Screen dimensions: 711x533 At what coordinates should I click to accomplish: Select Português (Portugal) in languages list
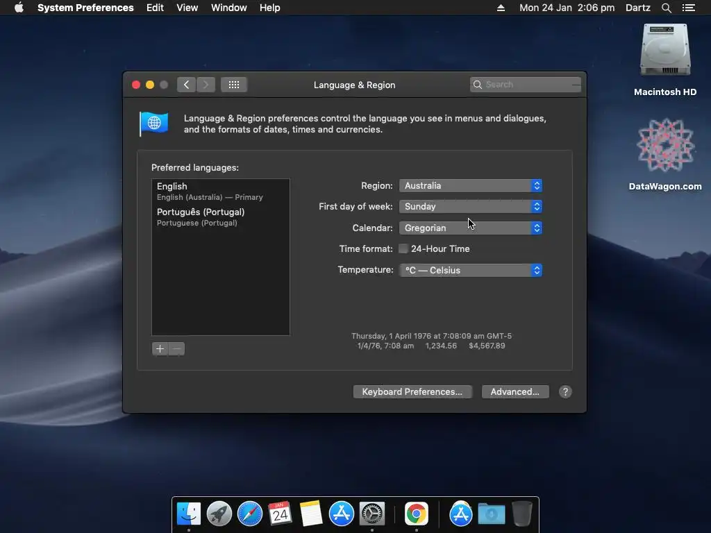(x=220, y=217)
